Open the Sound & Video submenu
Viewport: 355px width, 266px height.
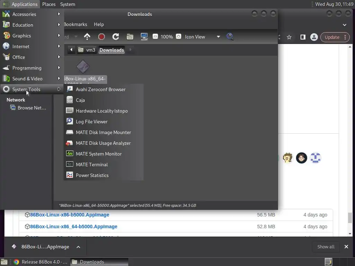coord(32,79)
